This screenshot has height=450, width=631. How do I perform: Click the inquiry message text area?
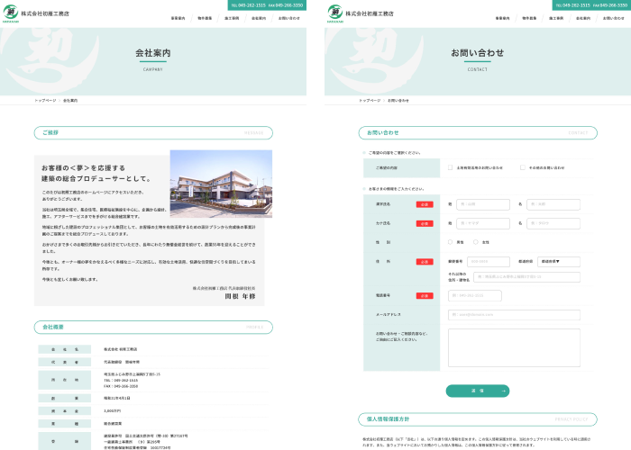514,347
